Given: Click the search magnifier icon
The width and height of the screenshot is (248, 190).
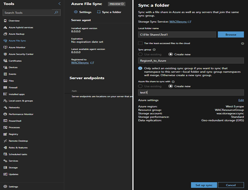Looking at the screenshot, I should point(56,12).
